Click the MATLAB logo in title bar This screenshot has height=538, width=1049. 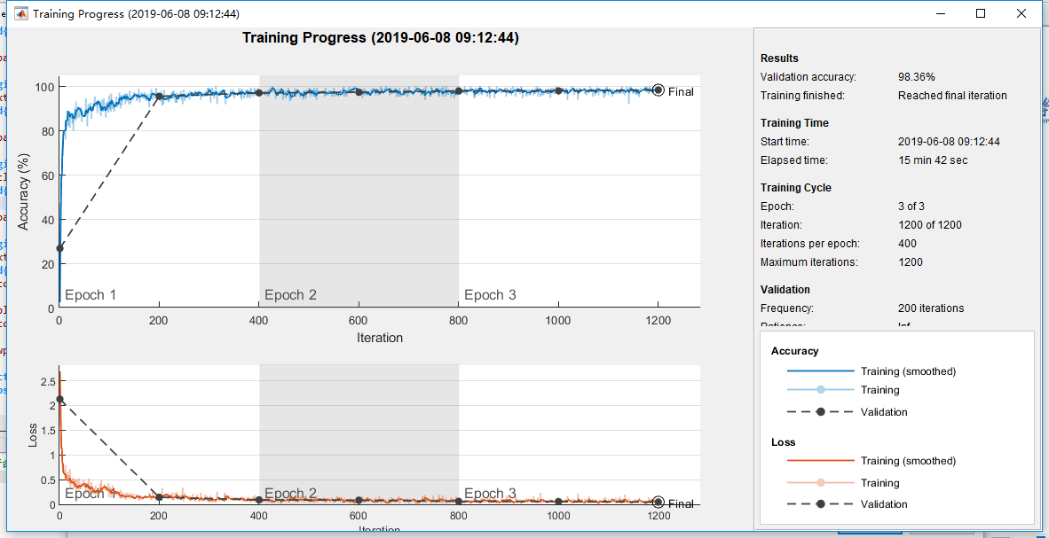pyautogui.click(x=20, y=13)
